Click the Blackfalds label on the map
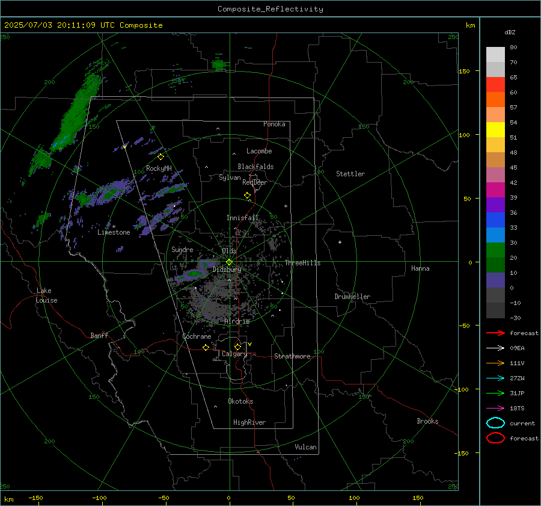Screen dimensions: 541x506 (x=255, y=167)
